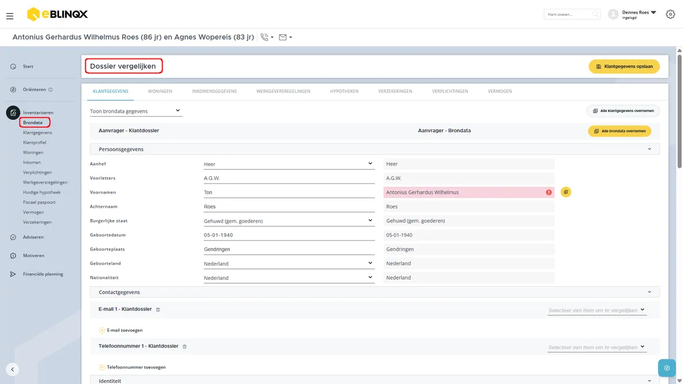
Task: Delete E-mail 1 with trash icon
Action: tap(158, 309)
